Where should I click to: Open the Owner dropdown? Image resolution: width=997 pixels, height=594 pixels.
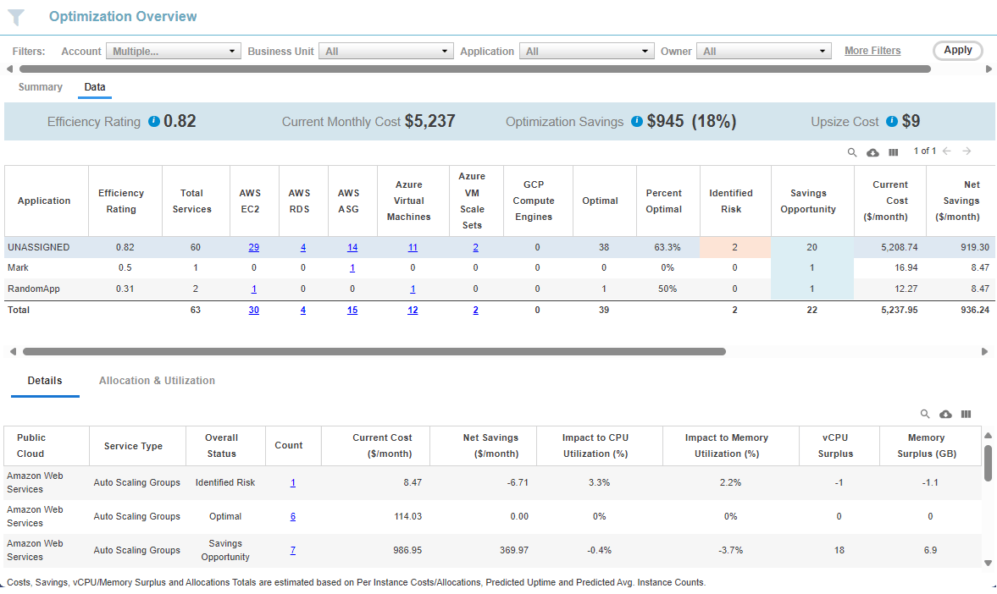click(x=764, y=52)
